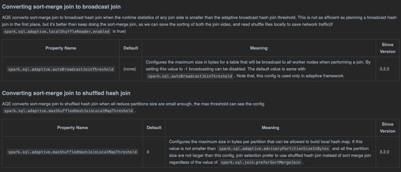This screenshot has width=401, height=172.
Task: Select maxShuffledHashJoinLocalMapThreshold property cell in the table
Action: coord(72,152)
